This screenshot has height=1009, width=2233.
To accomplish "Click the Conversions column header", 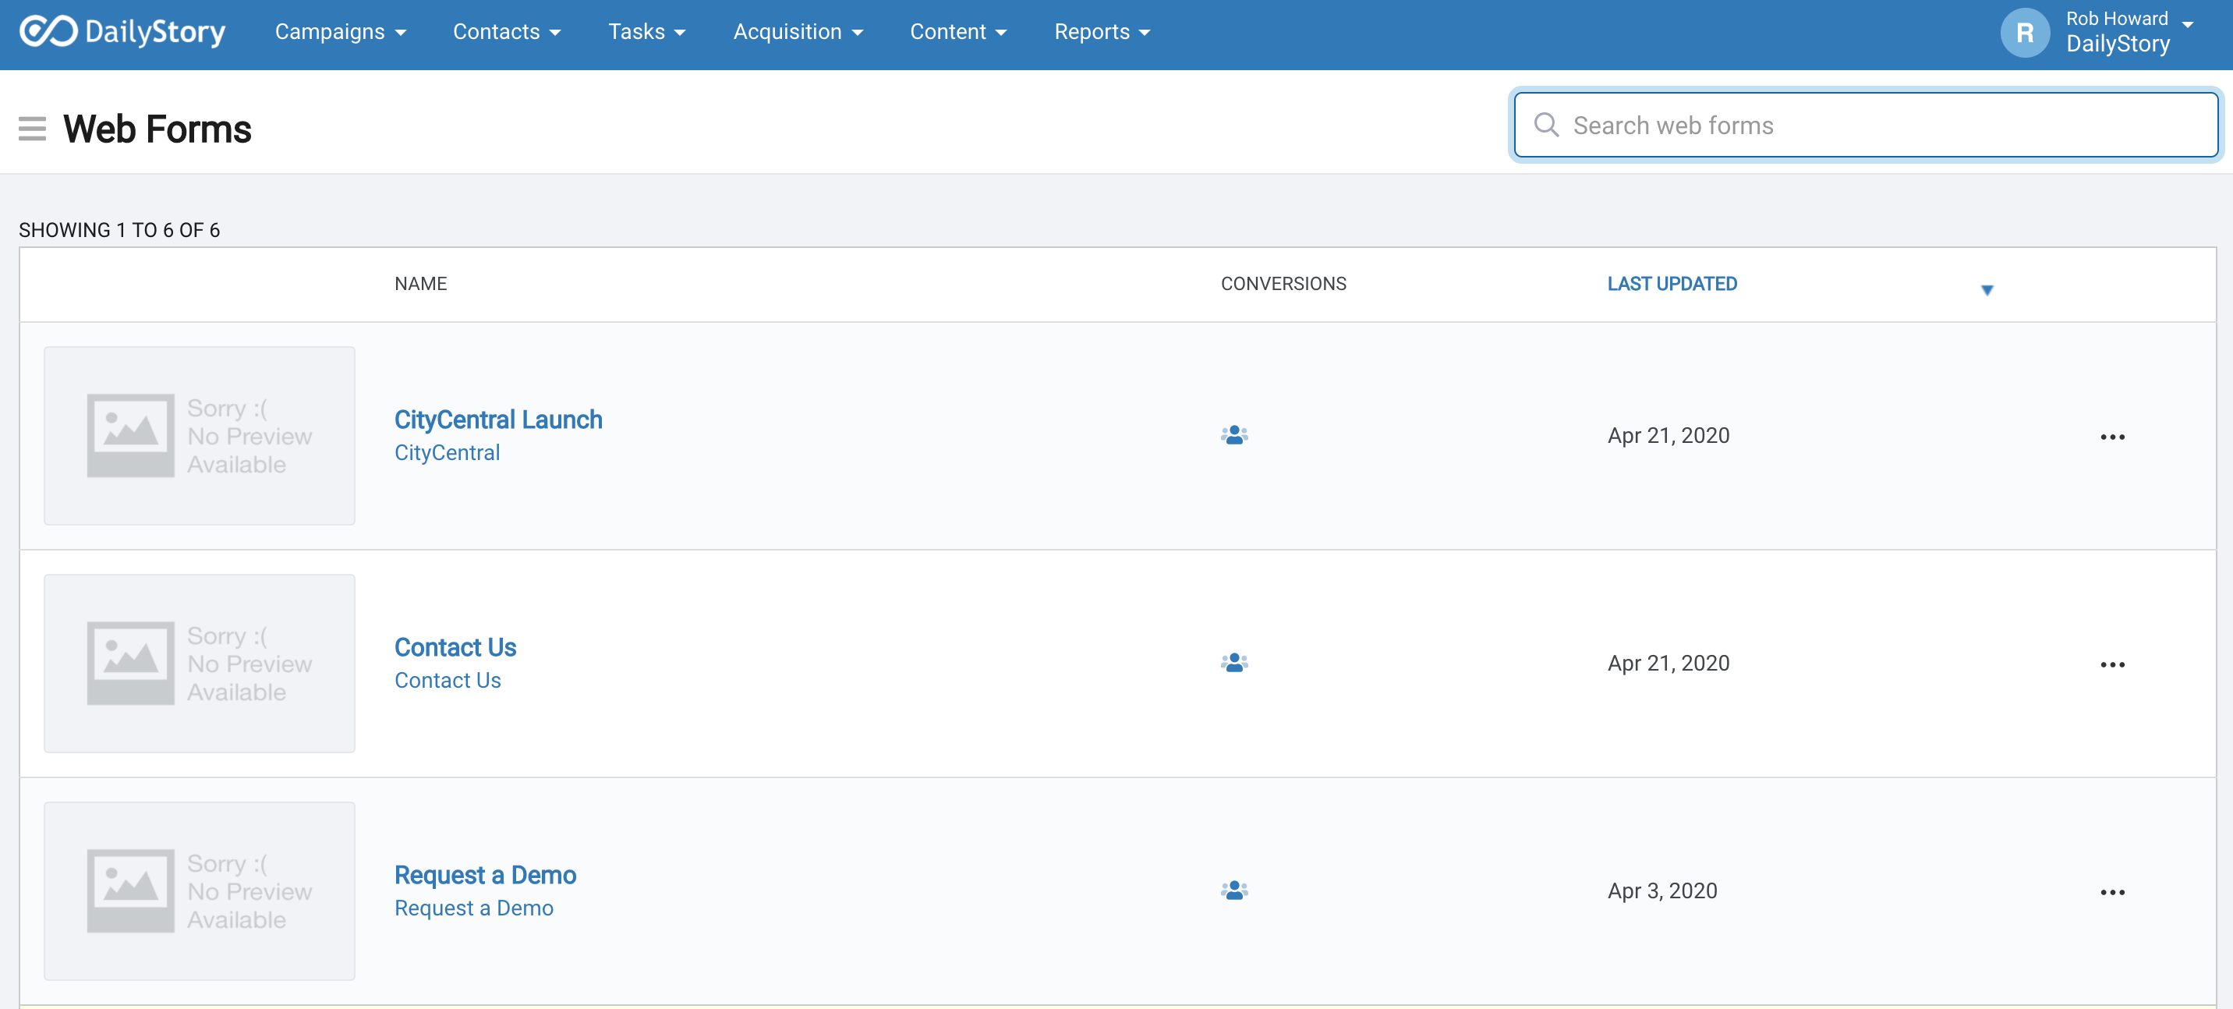I will [x=1283, y=285].
